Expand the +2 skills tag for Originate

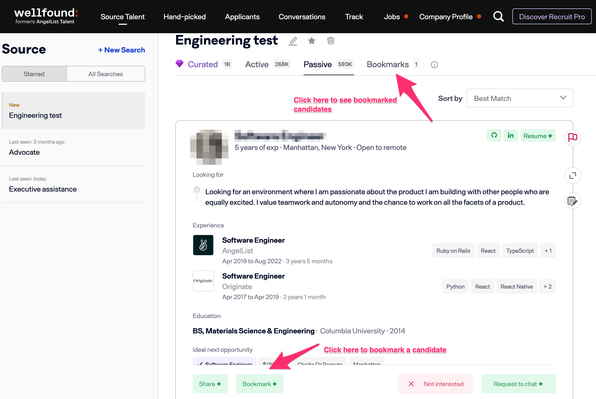(x=547, y=286)
